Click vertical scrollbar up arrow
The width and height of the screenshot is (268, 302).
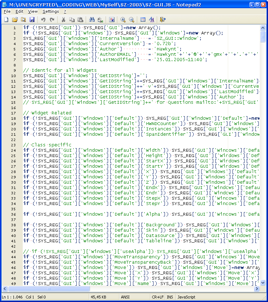(263, 28)
